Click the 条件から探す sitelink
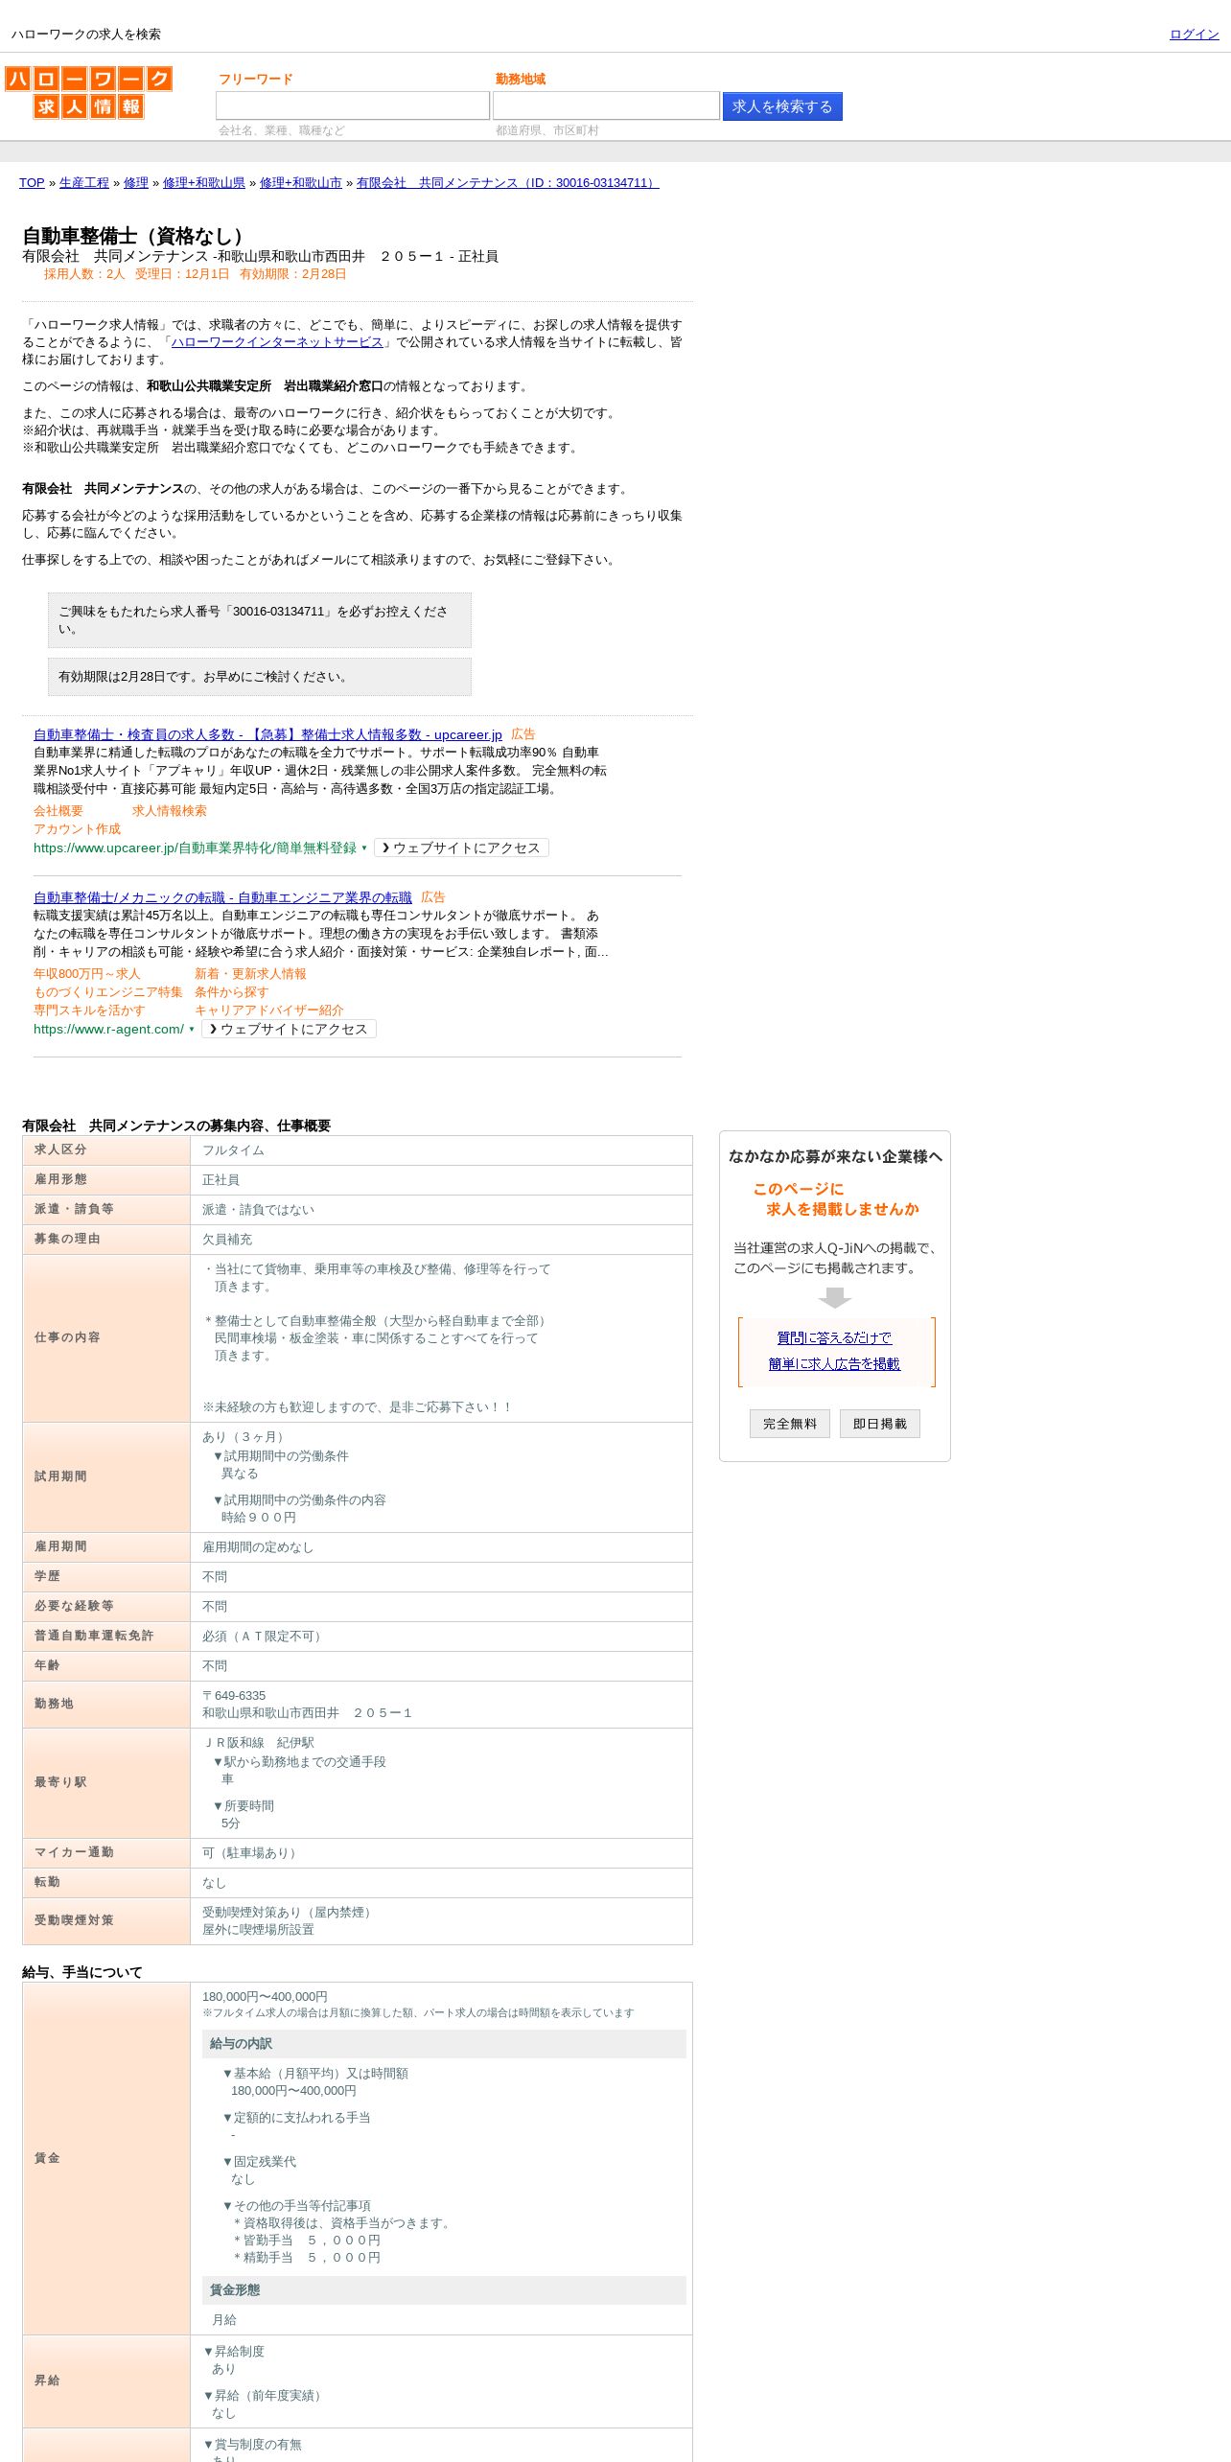The width and height of the screenshot is (1231, 2462). tap(232, 992)
